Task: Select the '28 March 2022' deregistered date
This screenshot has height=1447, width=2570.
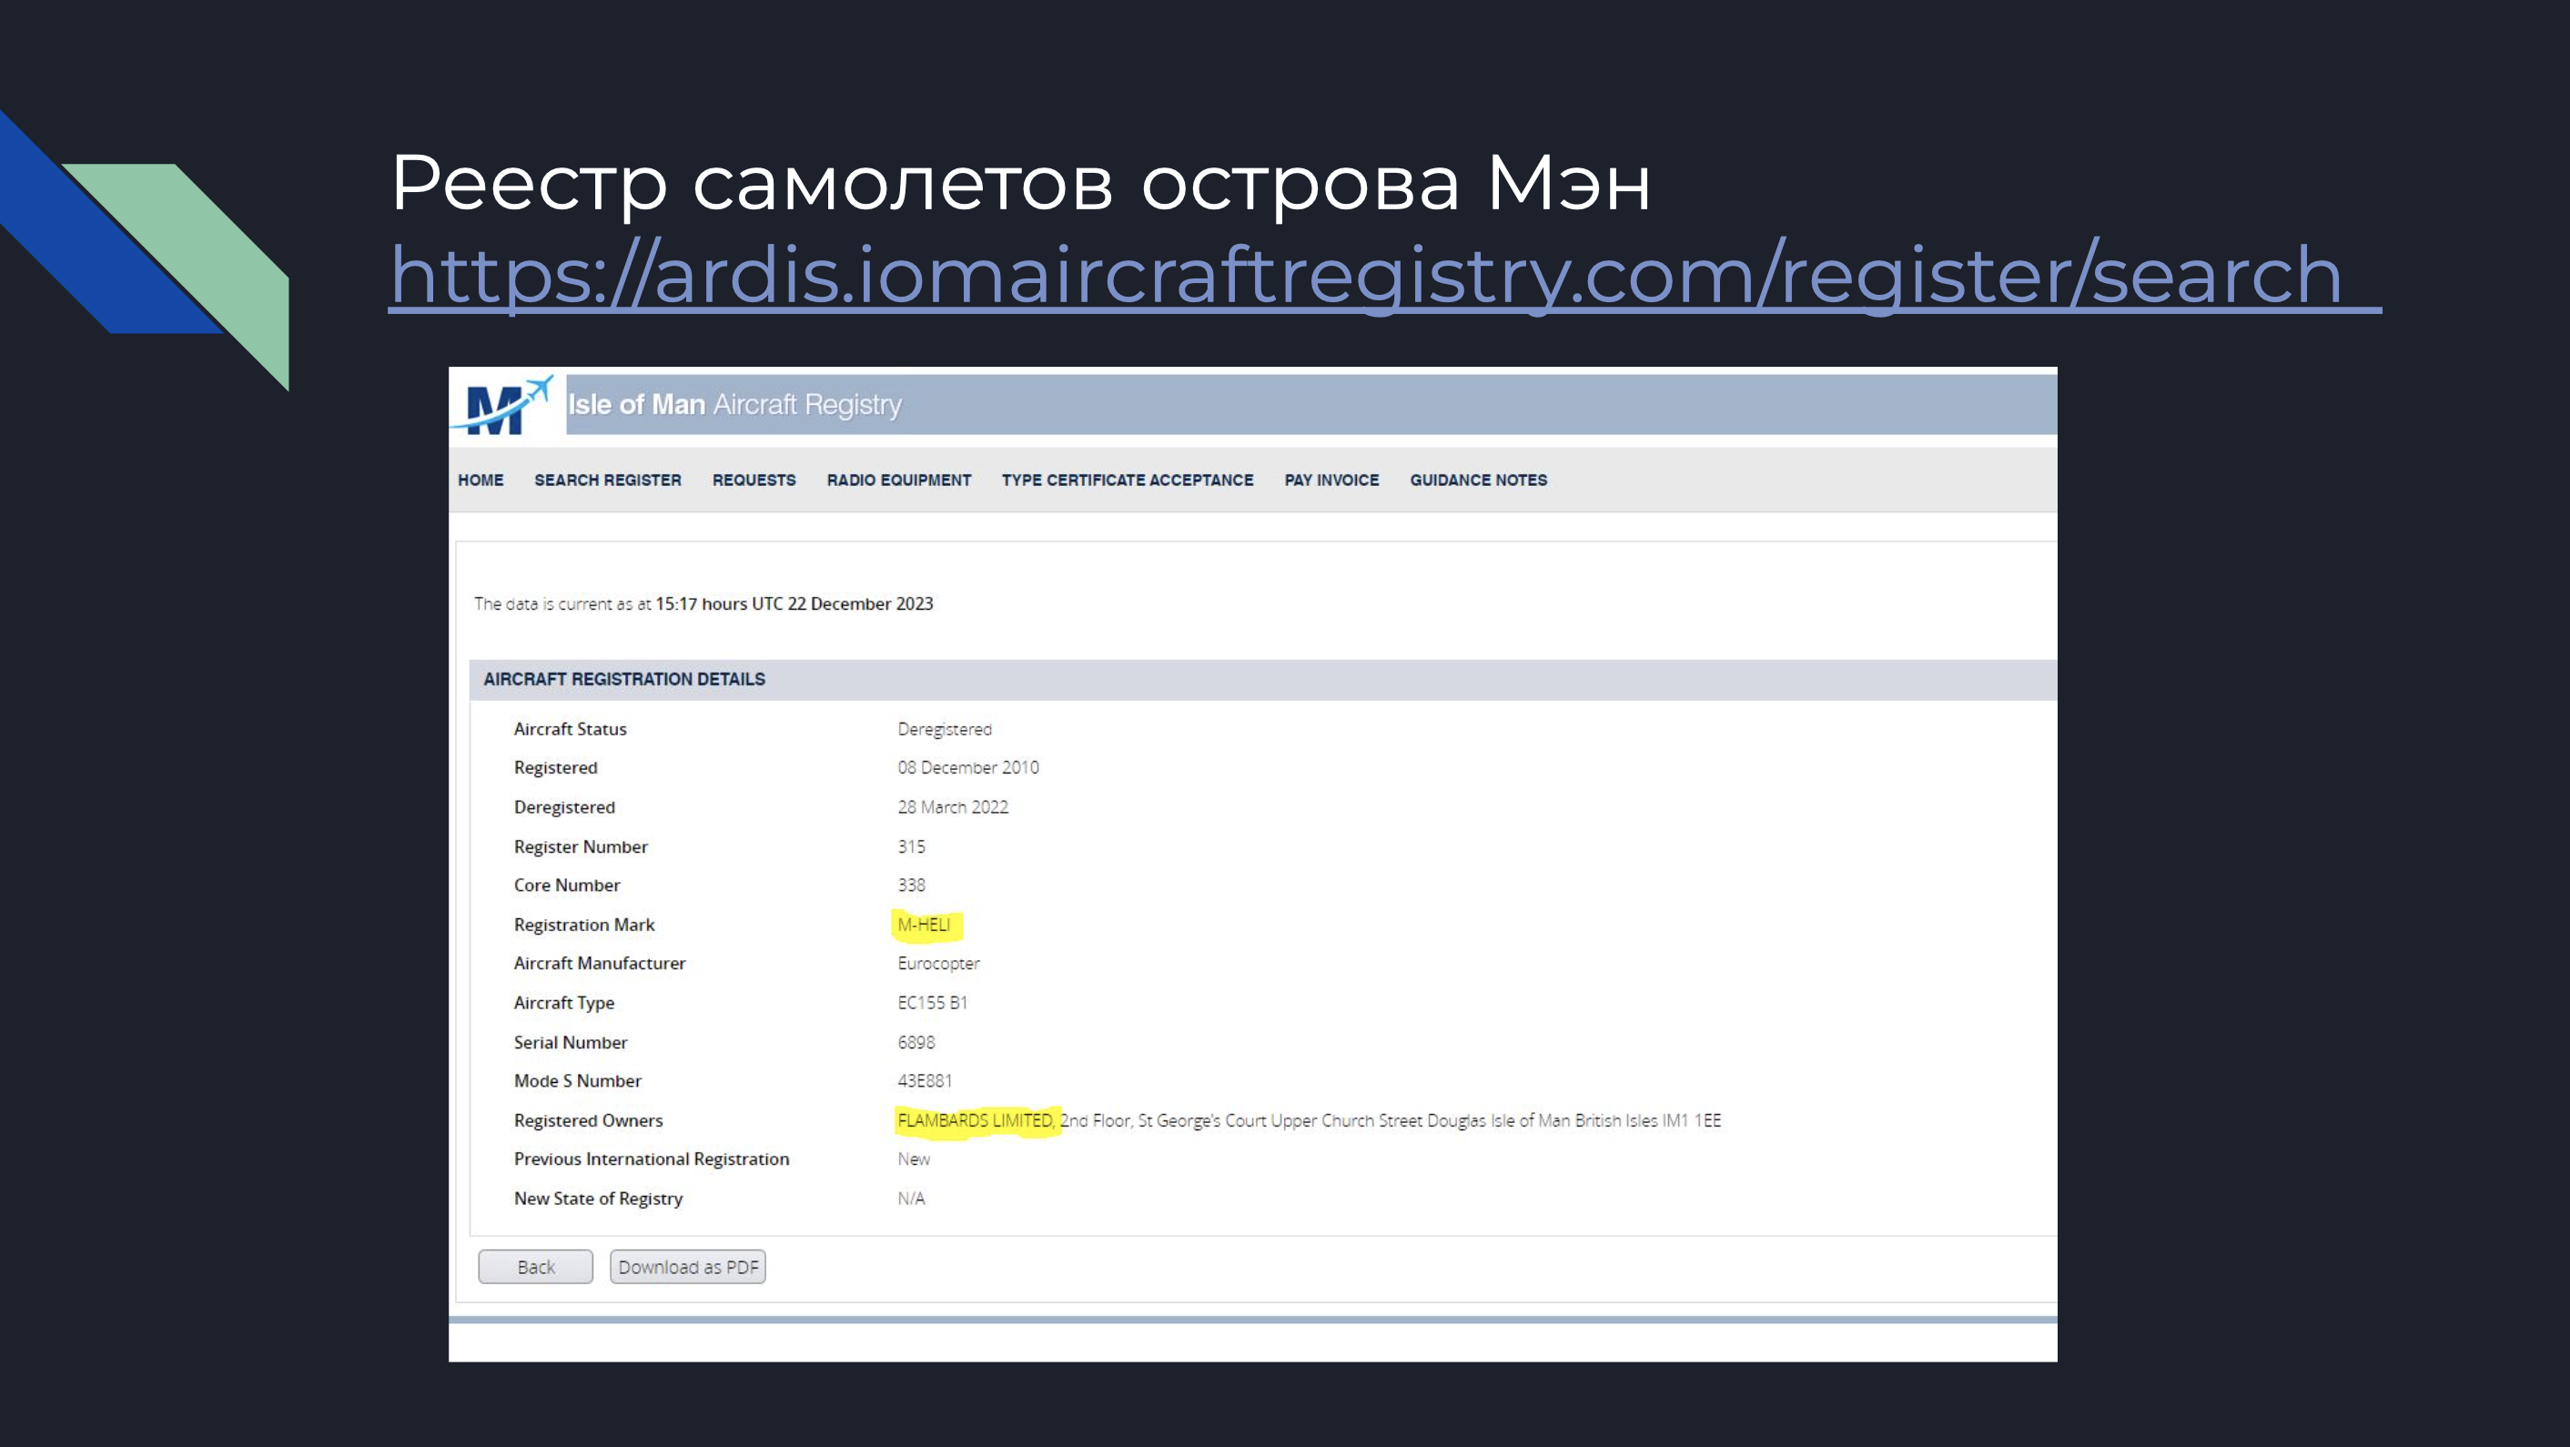Action: (x=953, y=807)
